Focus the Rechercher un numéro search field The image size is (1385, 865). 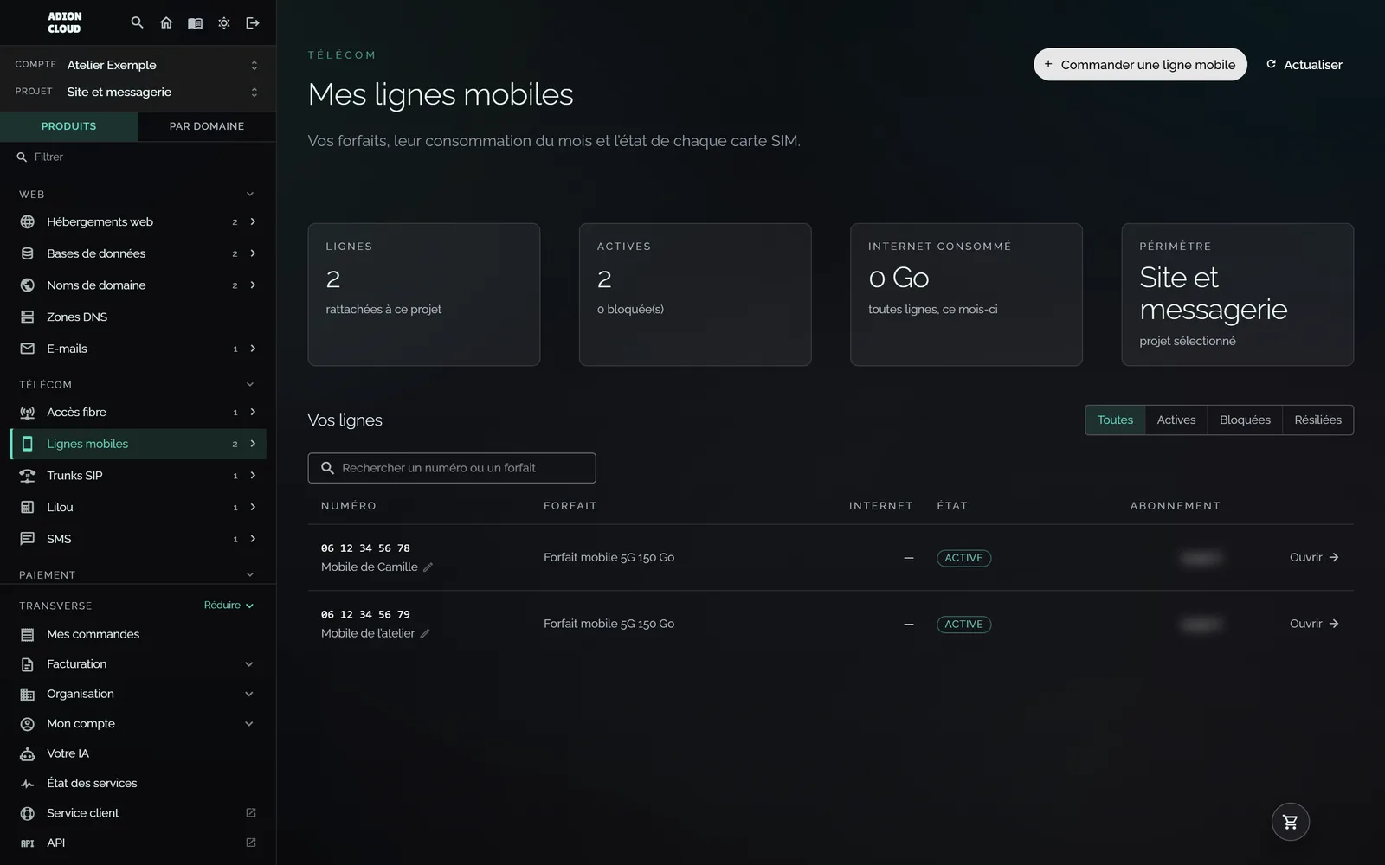(x=452, y=468)
